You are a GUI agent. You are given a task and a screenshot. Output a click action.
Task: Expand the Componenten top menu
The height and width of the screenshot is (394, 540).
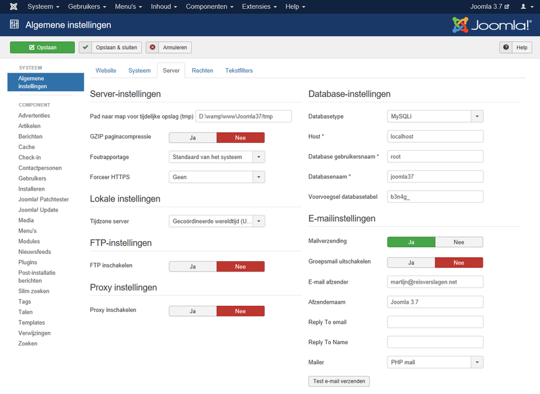tap(209, 7)
